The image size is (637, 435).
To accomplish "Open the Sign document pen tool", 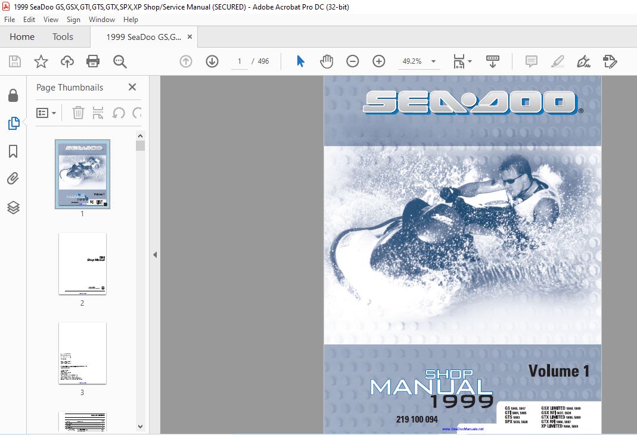I will tap(583, 61).
